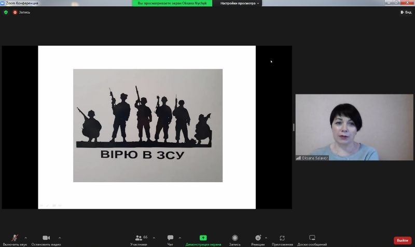Click the Запись record button in toolbar
The width and height of the screenshot is (415, 247).
235,240
